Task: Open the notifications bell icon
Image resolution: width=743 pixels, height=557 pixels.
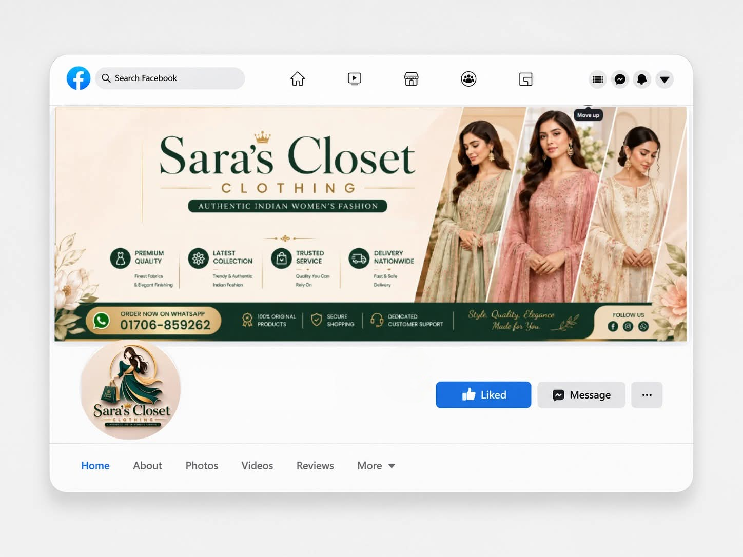Action: [x=642, y=79]
